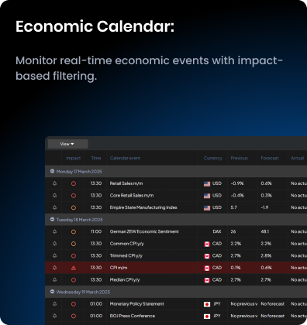Open the View dropdown button
307x325 pixels.
(67, 144)
